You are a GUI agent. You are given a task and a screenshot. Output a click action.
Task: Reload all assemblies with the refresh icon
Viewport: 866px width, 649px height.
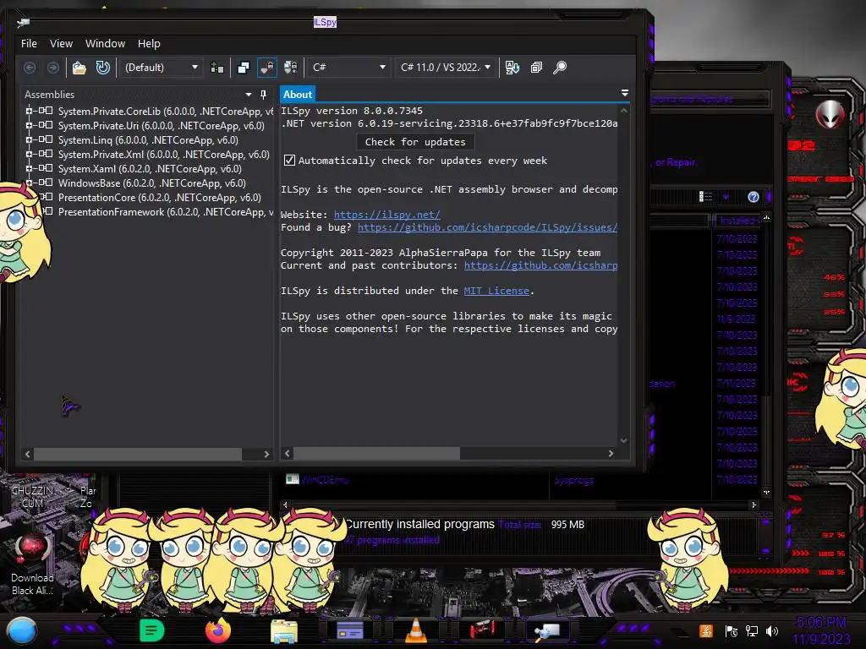(x=102, y=68)
